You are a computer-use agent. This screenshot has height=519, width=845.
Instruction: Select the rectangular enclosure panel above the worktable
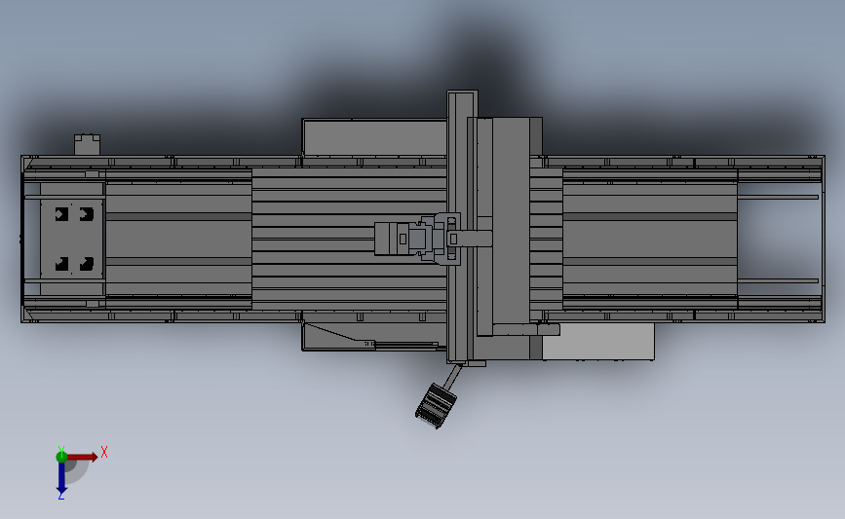374,137
